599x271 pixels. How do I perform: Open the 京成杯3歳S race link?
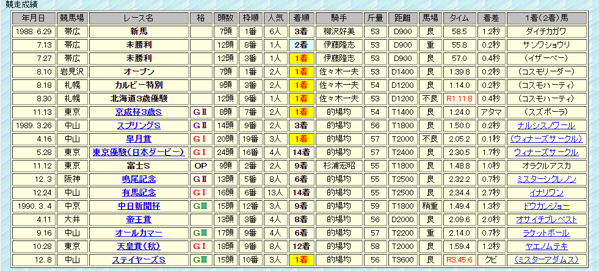click(138, 112)
